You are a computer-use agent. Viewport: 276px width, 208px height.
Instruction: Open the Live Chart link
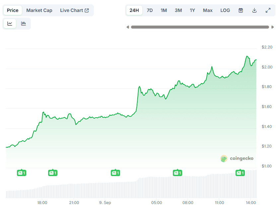click(74, 10)
